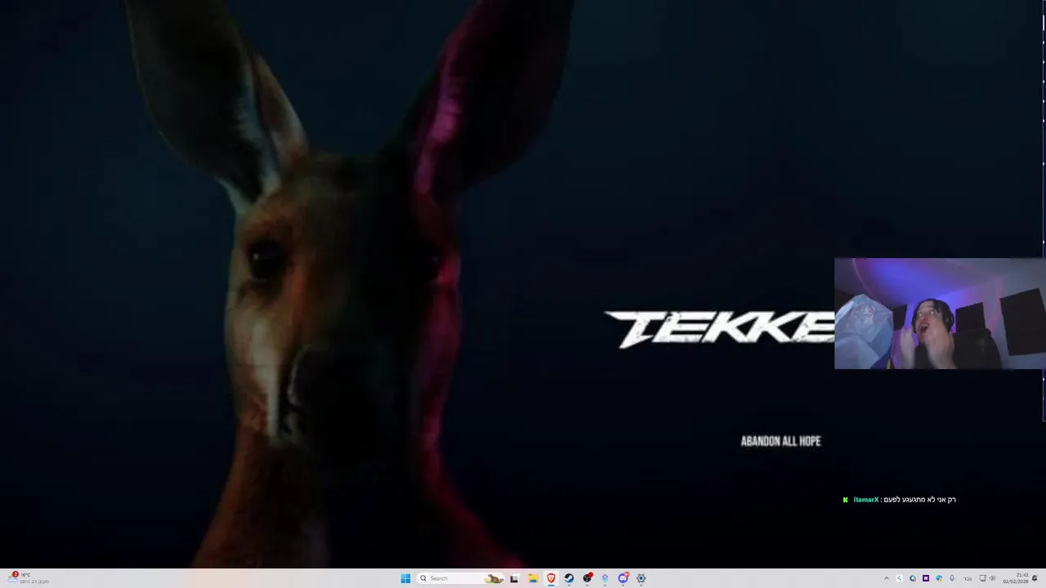Click the green badge beside itamarX
Image resolution: width=1046 pixels, height=588 pixels.
coord(846,500)
